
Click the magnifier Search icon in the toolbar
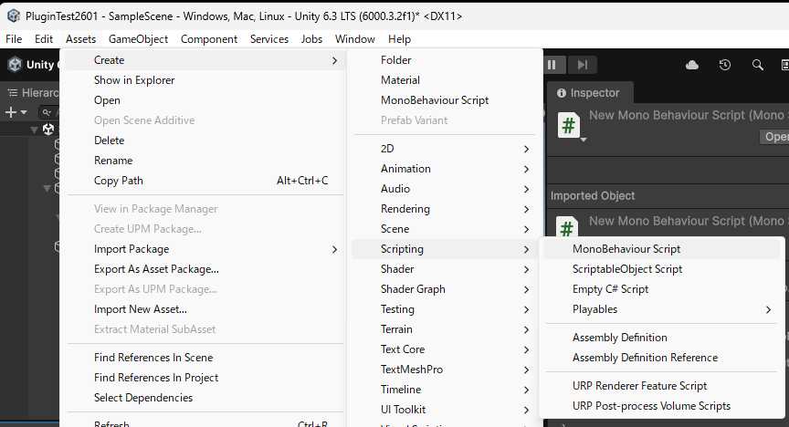click(x=757, y=65)
